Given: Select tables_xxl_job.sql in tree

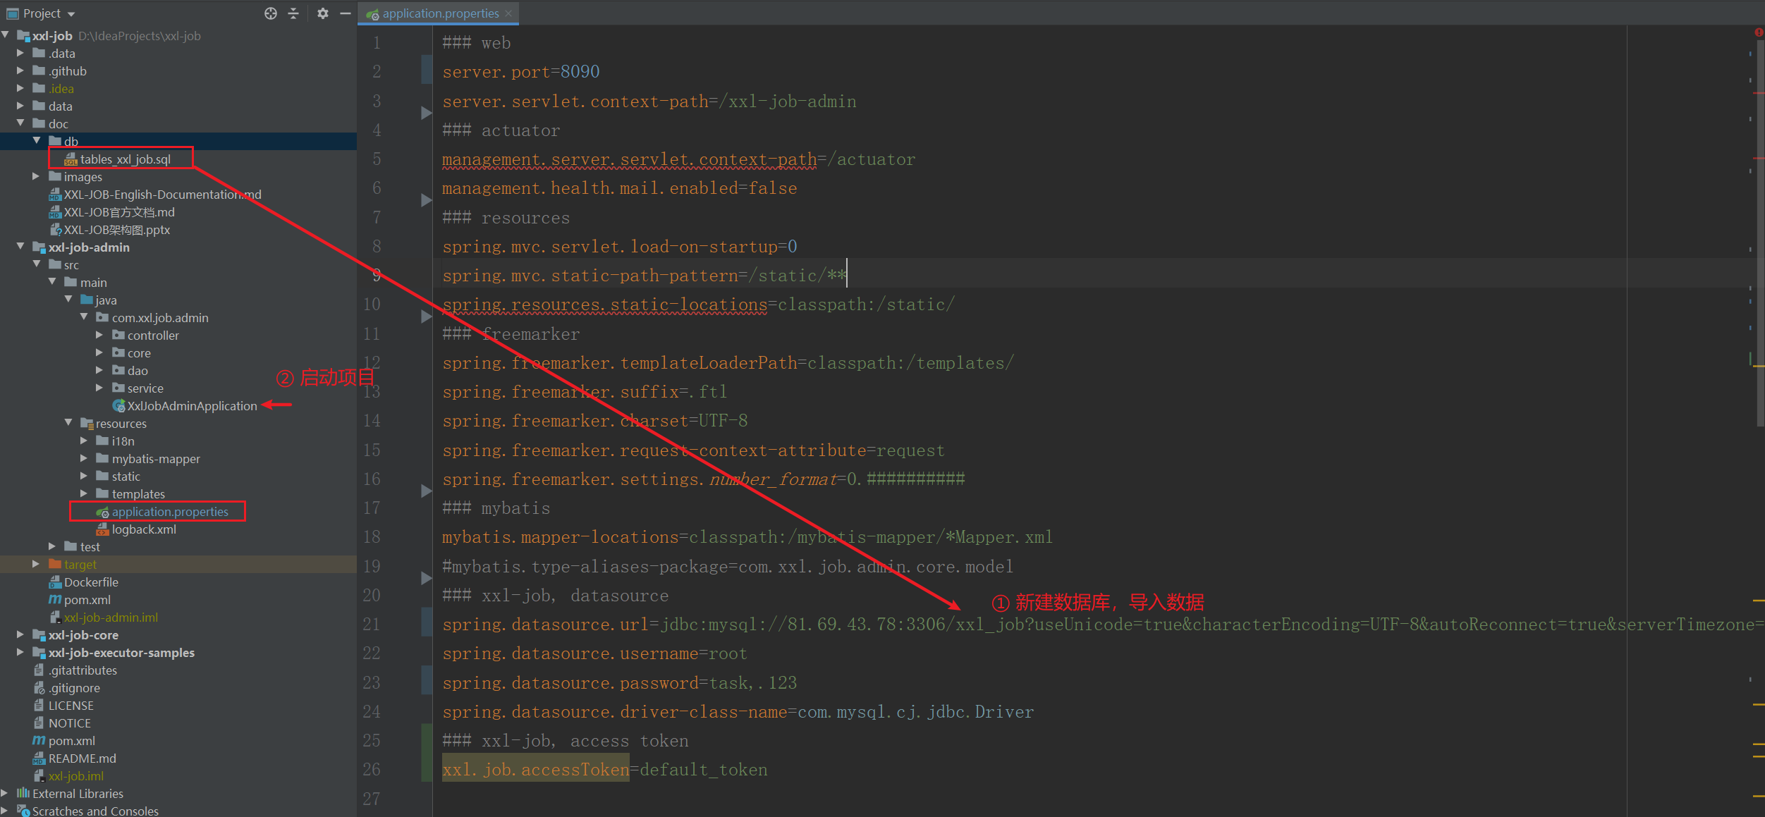Looking at the screenshot, I should point(125,159).
